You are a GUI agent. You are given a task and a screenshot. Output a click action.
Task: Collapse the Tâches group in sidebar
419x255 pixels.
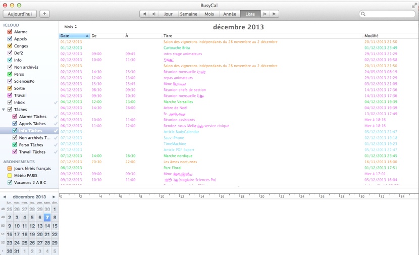(x=4, y=110)
